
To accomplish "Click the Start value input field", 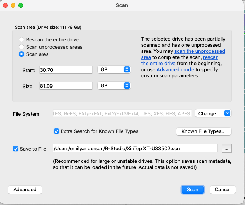I will point(66,70).
